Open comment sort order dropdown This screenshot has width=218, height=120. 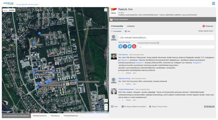click(x=207, y=31)
